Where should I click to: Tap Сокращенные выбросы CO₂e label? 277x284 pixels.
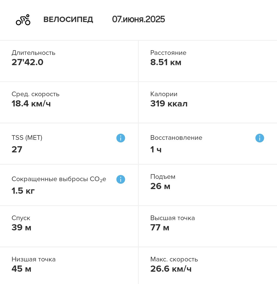click(59, 179)
